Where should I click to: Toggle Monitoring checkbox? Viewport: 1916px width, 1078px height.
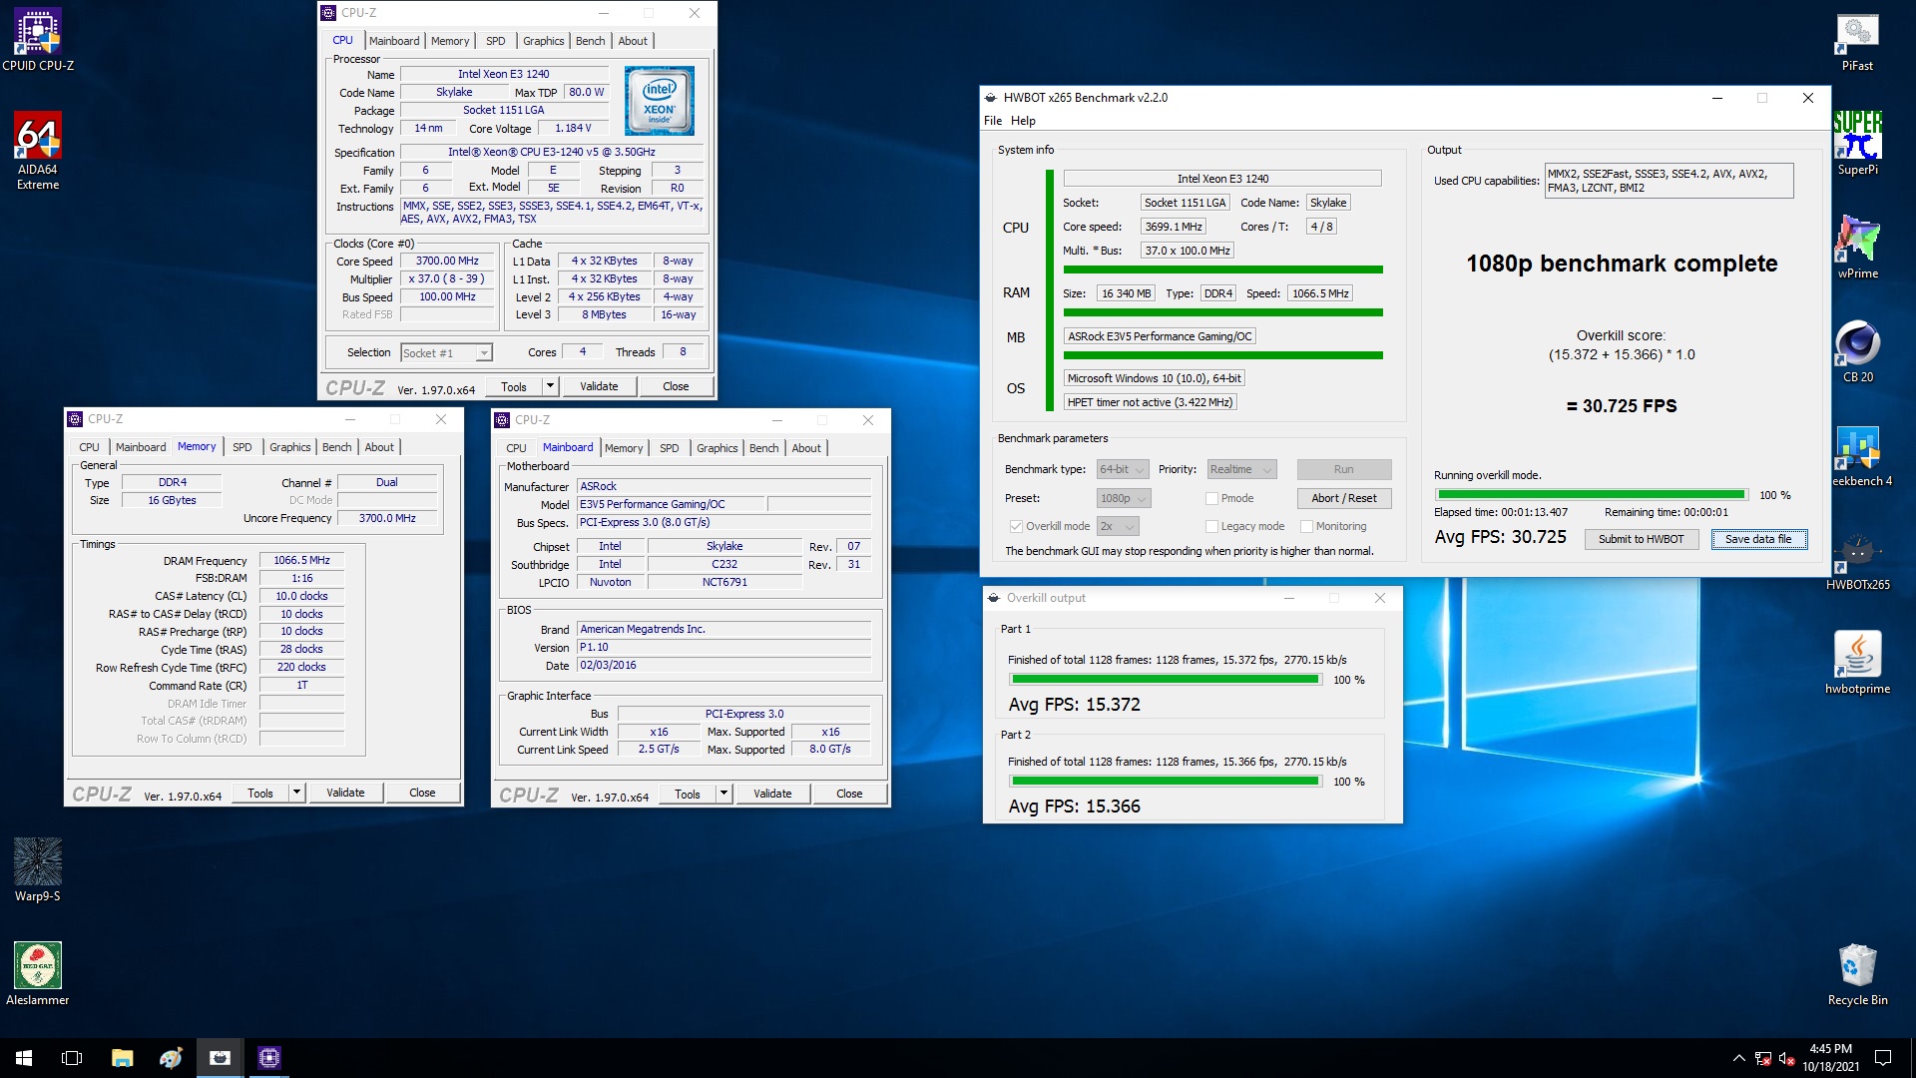1306,526
